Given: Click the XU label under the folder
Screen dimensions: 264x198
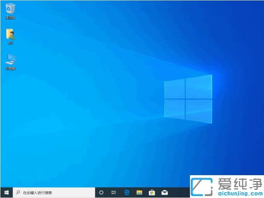Looking at the screenshot, I should (10, 43).
